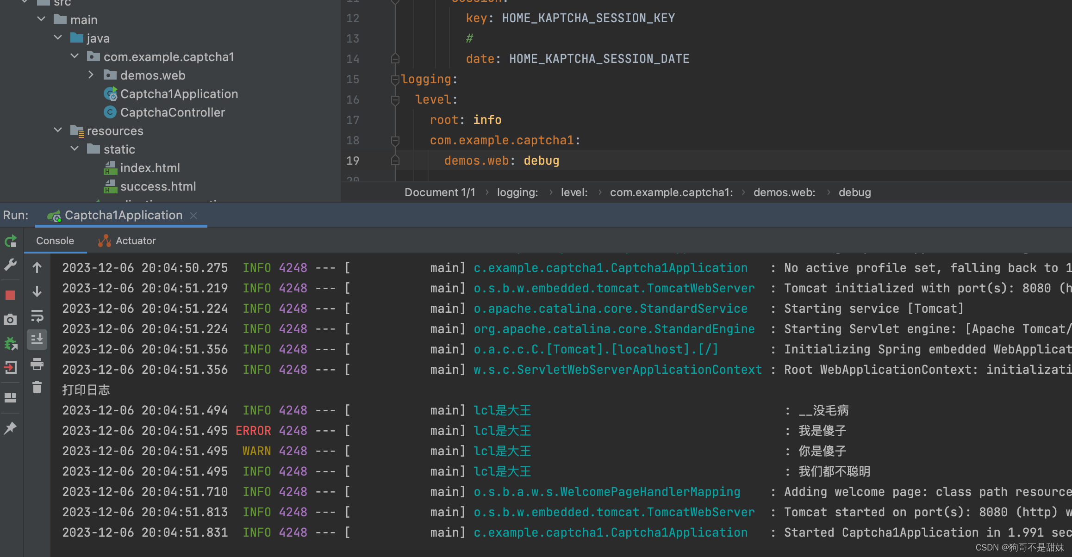The image size is (1072, 557).
Task: Rerun Captcha1Application with the green rerun icon
Action: click(11, 241)
